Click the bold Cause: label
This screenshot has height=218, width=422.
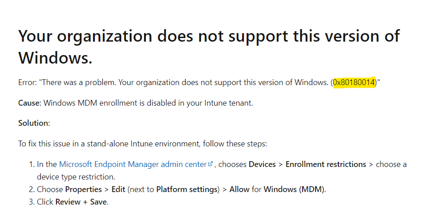point(30,103)
